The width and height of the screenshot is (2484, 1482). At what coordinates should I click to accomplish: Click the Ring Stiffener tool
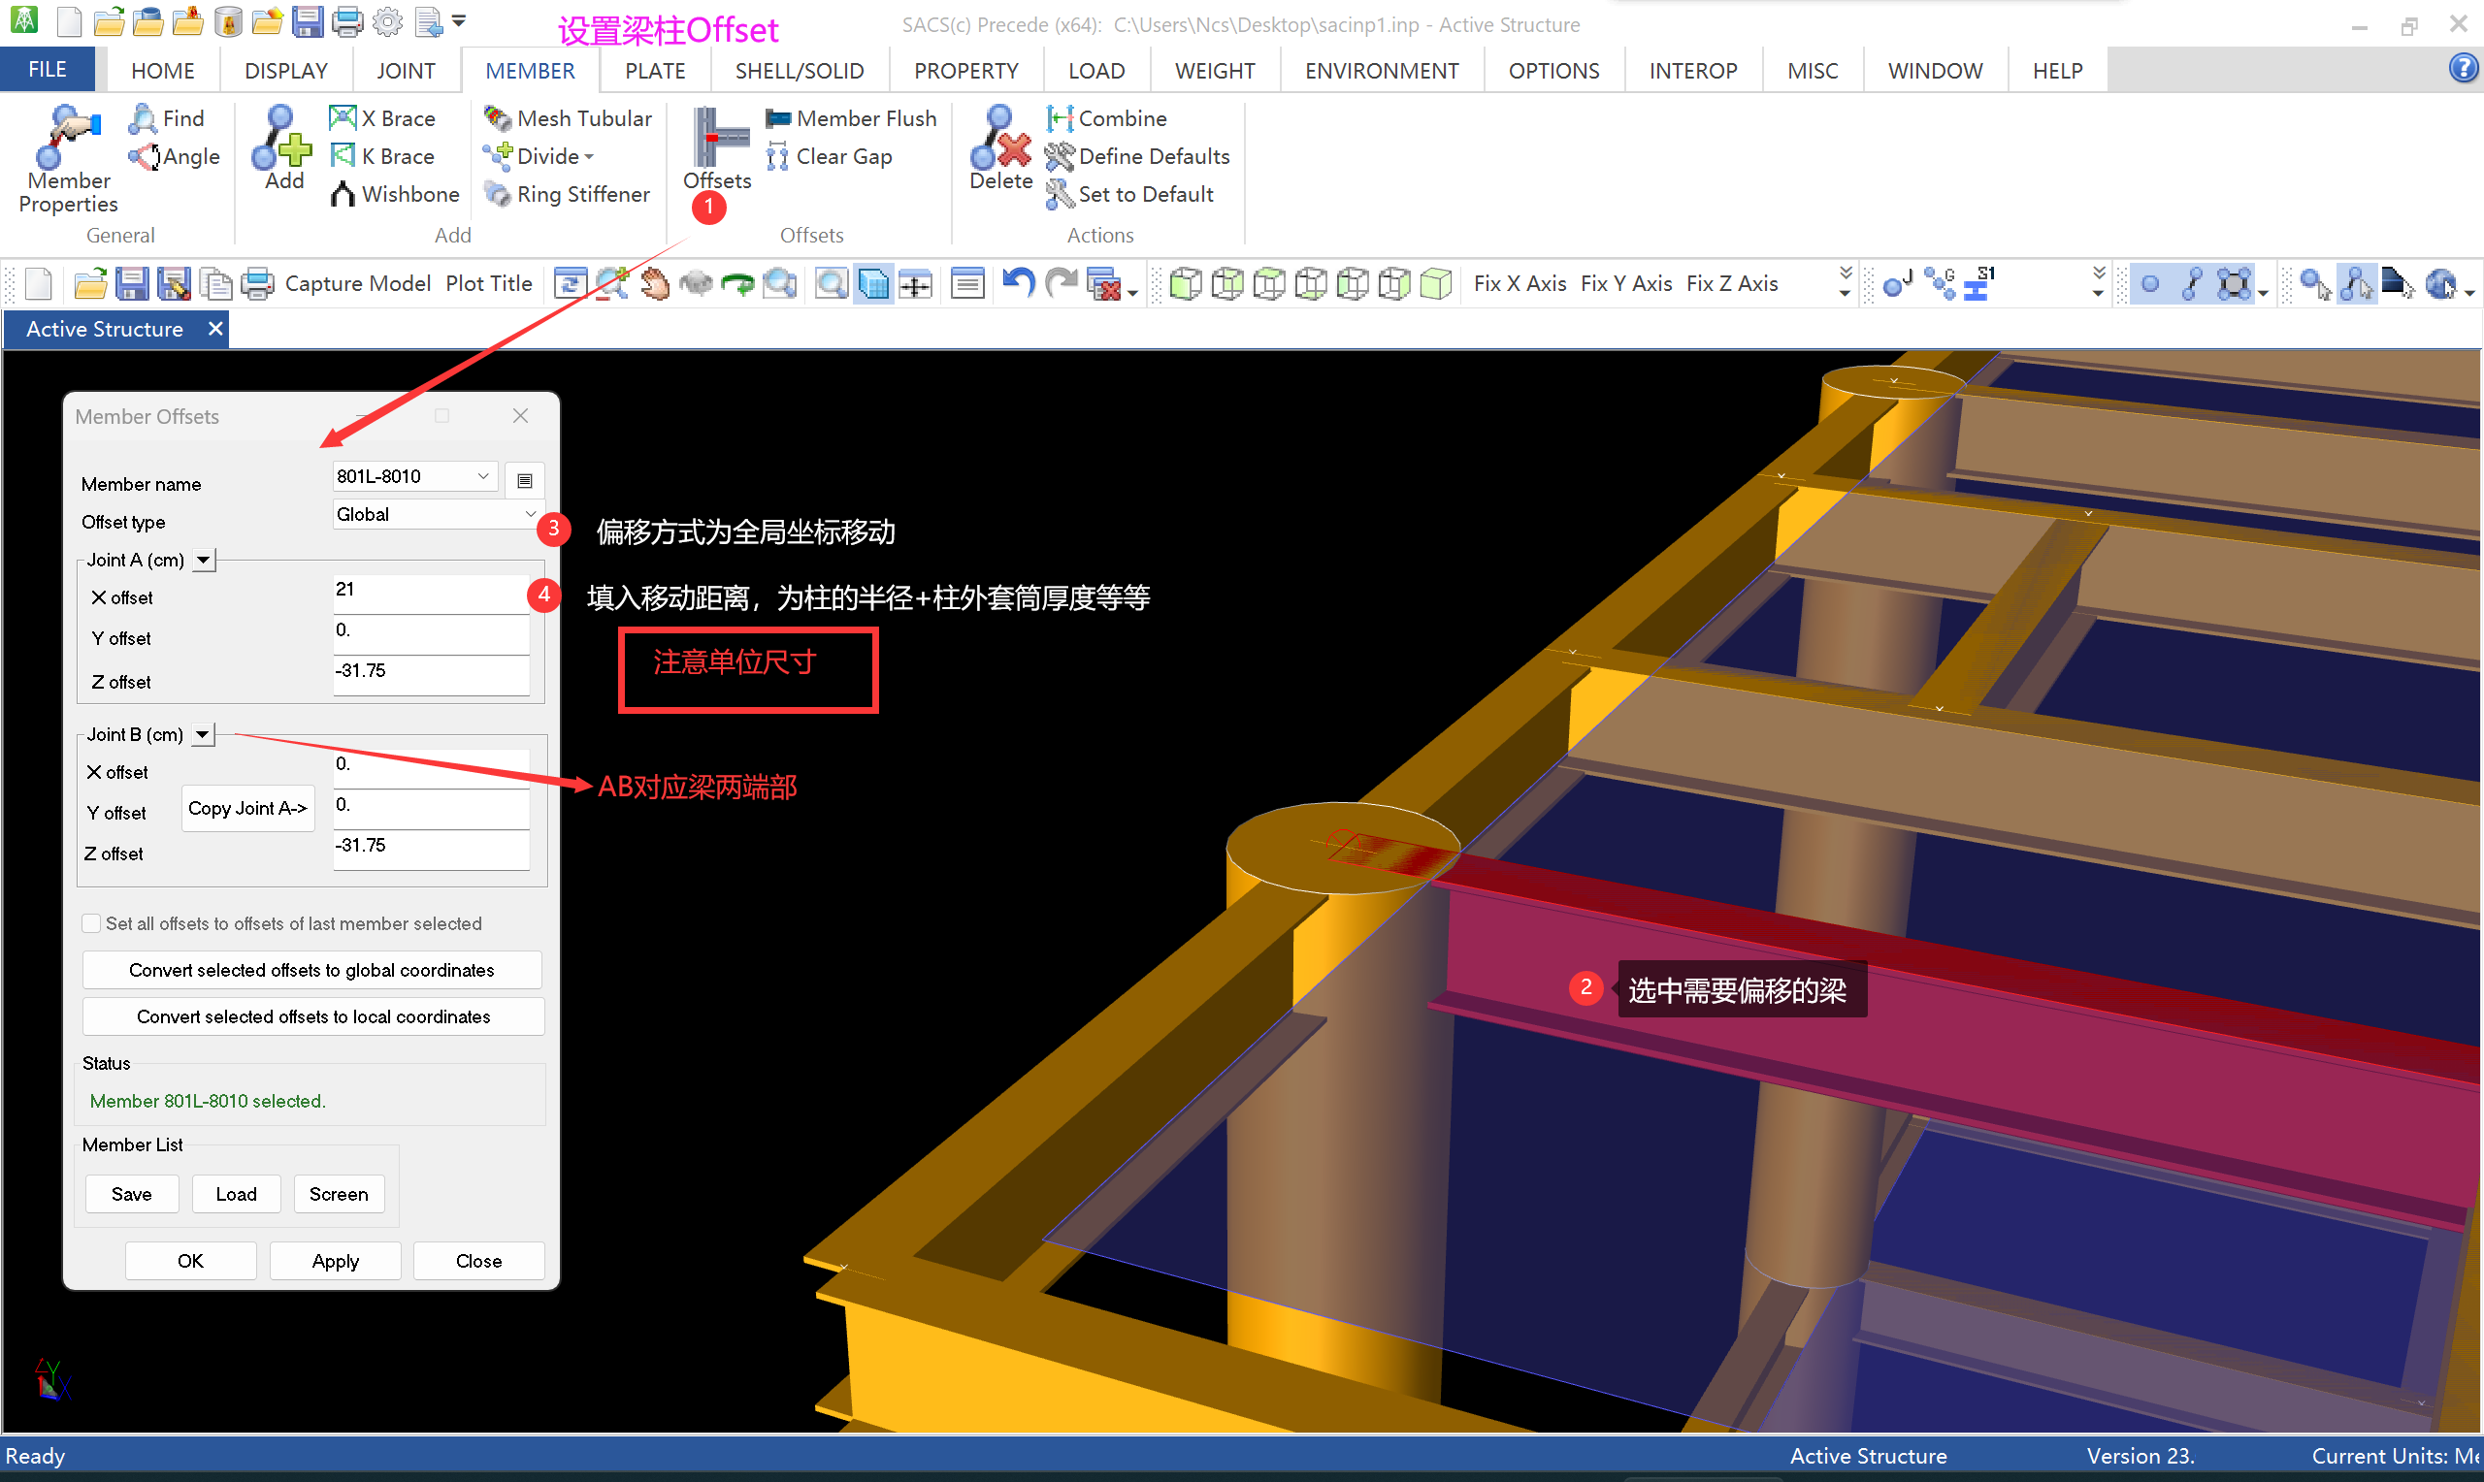click(568, 194)
